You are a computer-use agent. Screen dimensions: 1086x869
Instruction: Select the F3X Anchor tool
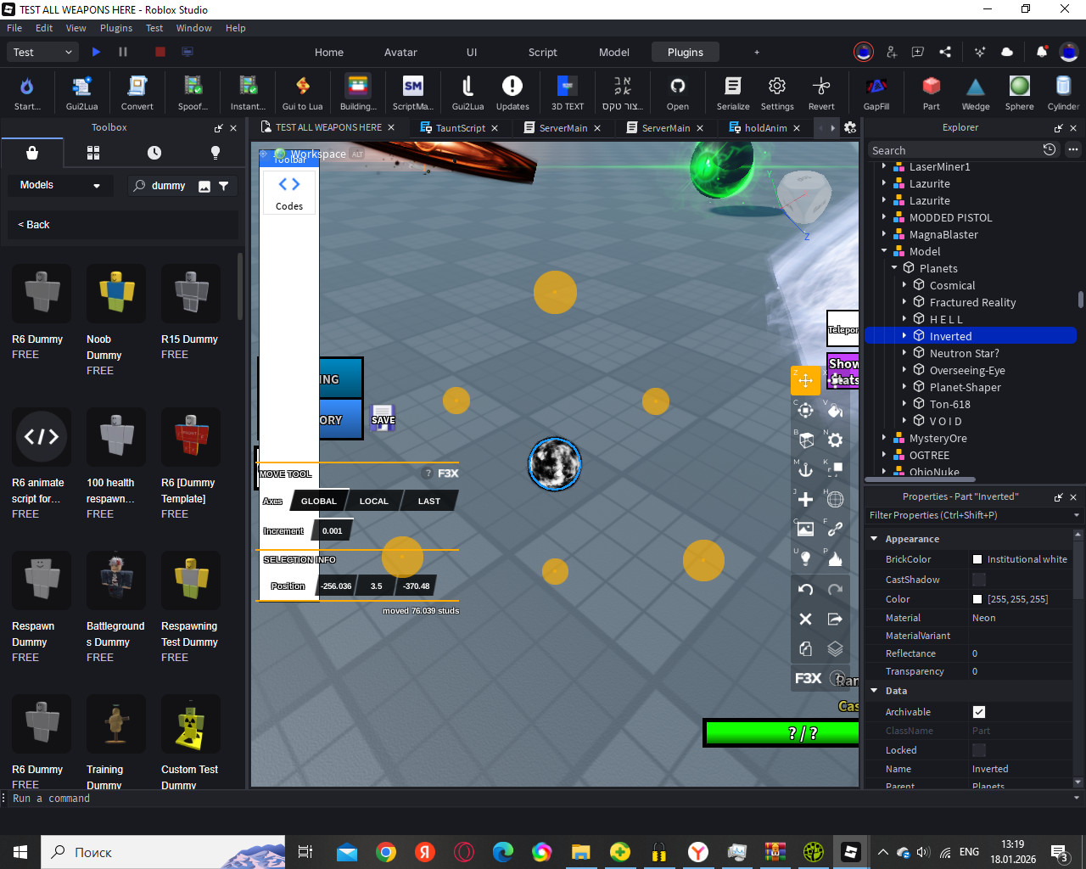point(805,469)
